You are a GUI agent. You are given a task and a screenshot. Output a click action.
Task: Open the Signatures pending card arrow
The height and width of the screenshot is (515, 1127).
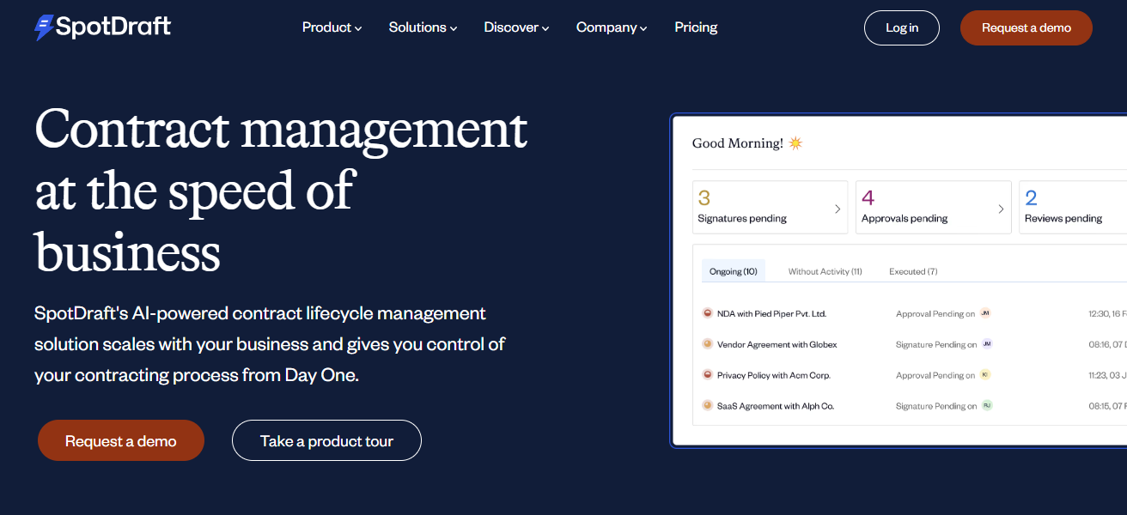pyautogui.click(x=838, y=209)
